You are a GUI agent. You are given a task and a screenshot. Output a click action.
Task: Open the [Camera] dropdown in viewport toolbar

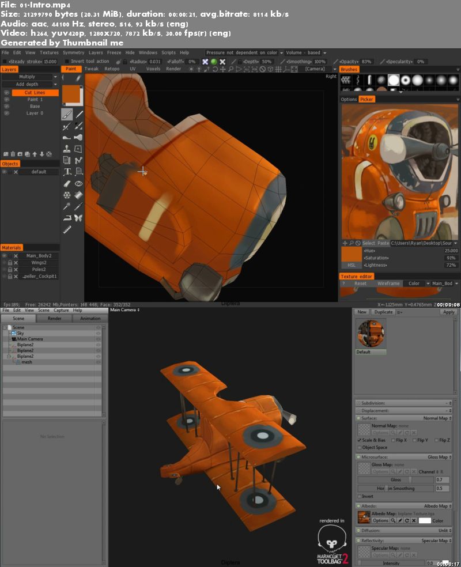tap(319, 69)
